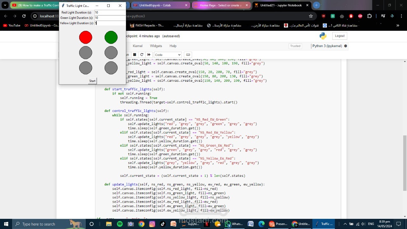Click the lit green traffic light circle
This screenshot has height=229, width=407.
coord(111,37)
